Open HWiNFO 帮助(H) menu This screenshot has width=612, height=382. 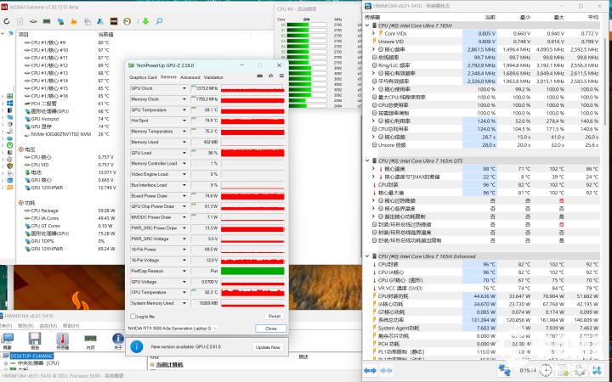[x=71, y=326]
